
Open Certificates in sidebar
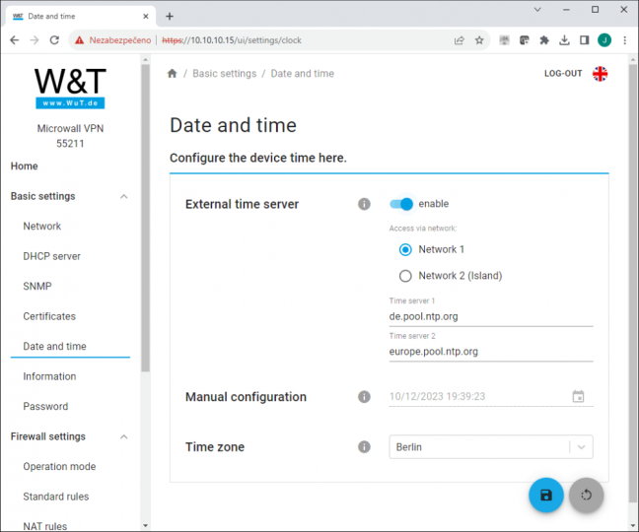click(x=49, y=316)
